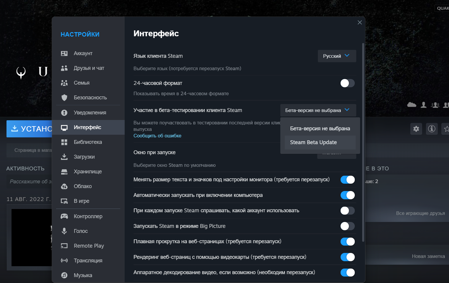This screenshot has width=449, height=283.
Task: Click the Музыка note icon
Action: (x=64, y=275)
